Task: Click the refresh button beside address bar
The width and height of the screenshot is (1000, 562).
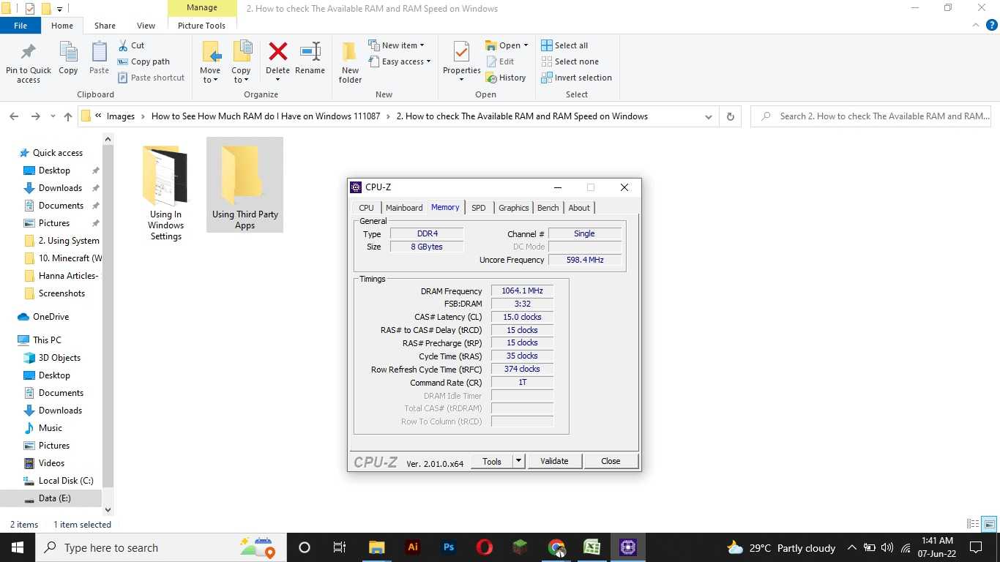Action: click(730, 116)
